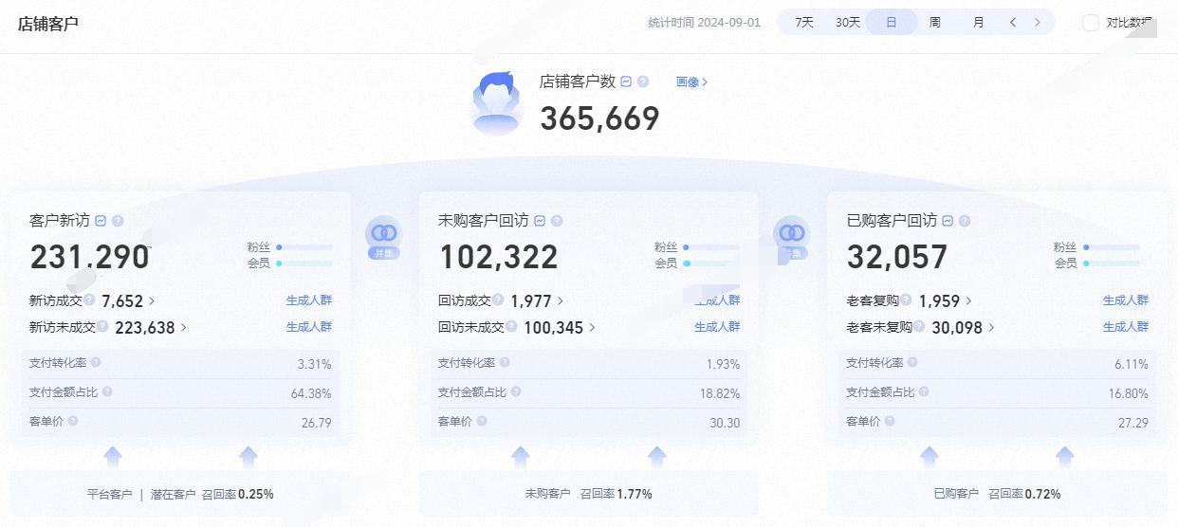Click the 粉丝 progress bar in 已购客户回访
The width and height of the screenshot is (1178, 527).
tap(1113, 247)
